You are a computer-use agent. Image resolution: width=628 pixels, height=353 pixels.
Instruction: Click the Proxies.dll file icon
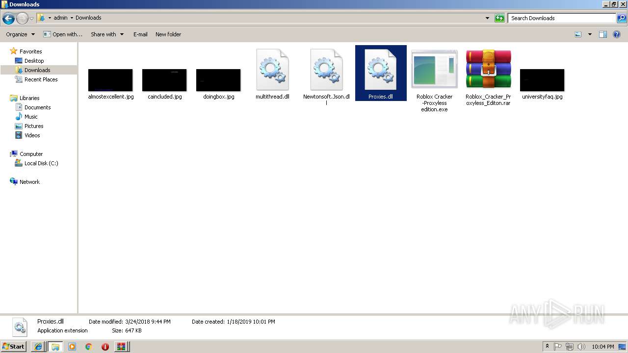380,70
